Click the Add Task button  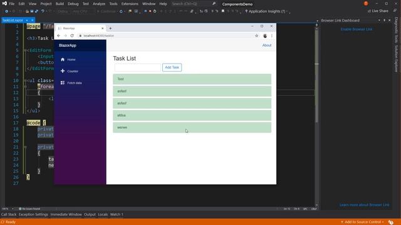coord(172,67)
